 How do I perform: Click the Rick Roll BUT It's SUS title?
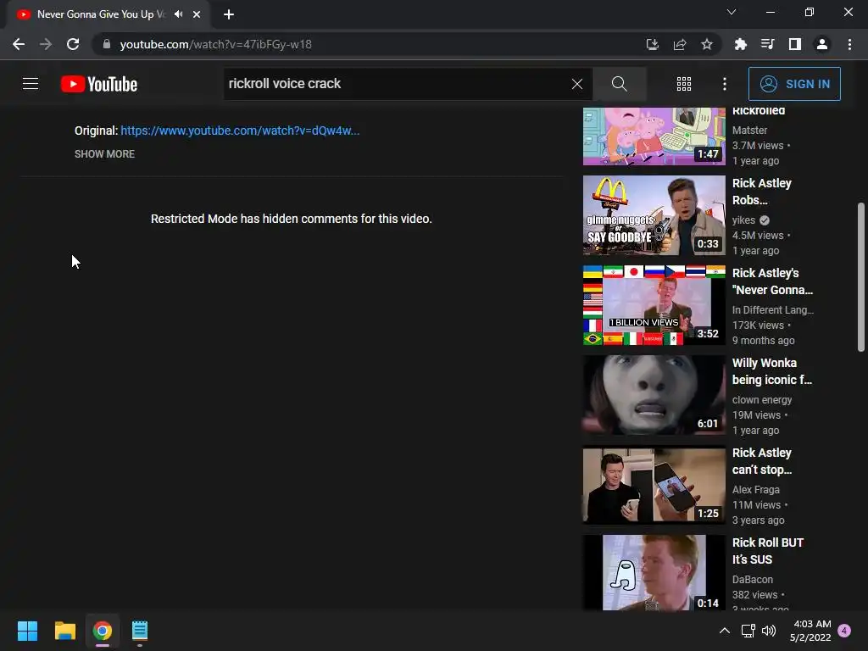(x=768, y=551)
